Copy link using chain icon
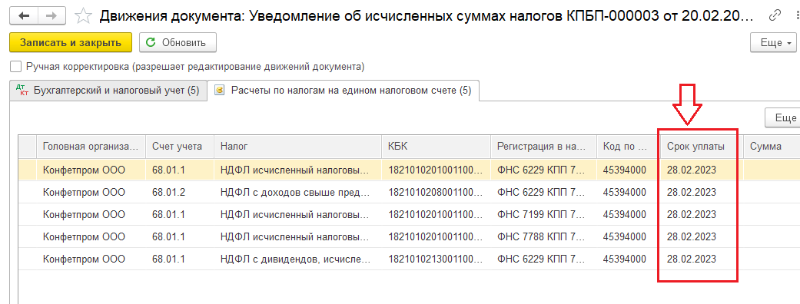 pyautogui.click(x=774, y=16)
